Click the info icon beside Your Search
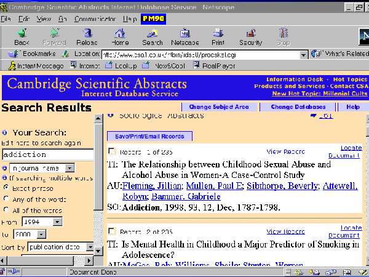The width and height of the screenshot is (369, 277). (x=4, y=132)
